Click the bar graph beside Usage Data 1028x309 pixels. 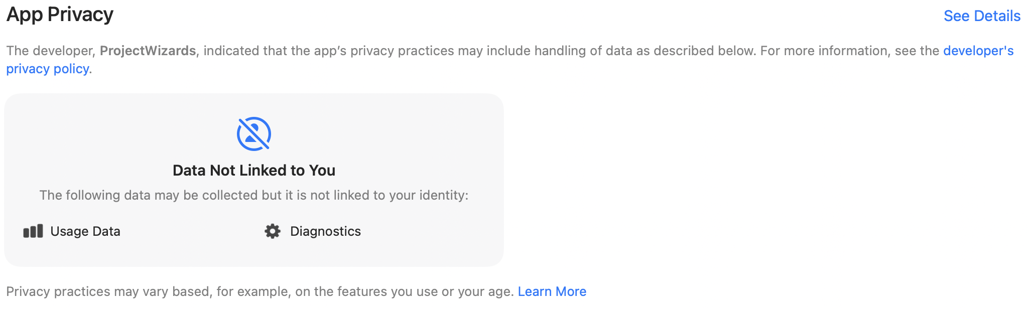click(32, 231)
